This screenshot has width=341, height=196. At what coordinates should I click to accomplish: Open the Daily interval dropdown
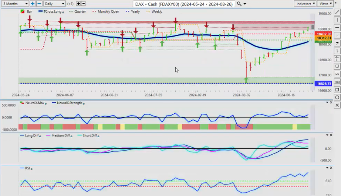(x=54, y=4)
